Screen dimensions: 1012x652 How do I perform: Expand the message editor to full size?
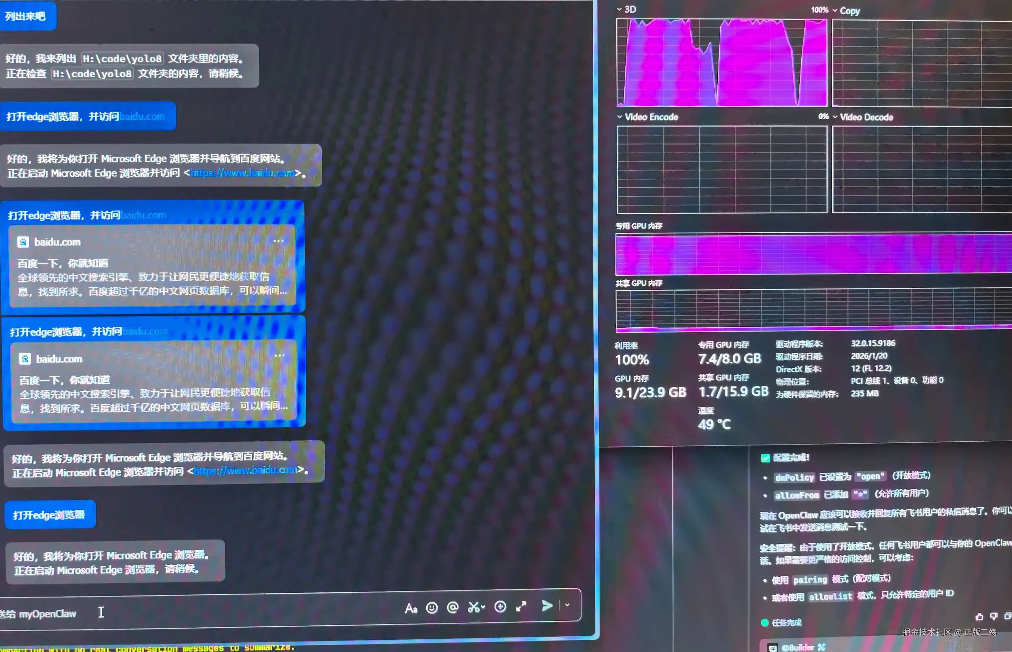point(521,606)
